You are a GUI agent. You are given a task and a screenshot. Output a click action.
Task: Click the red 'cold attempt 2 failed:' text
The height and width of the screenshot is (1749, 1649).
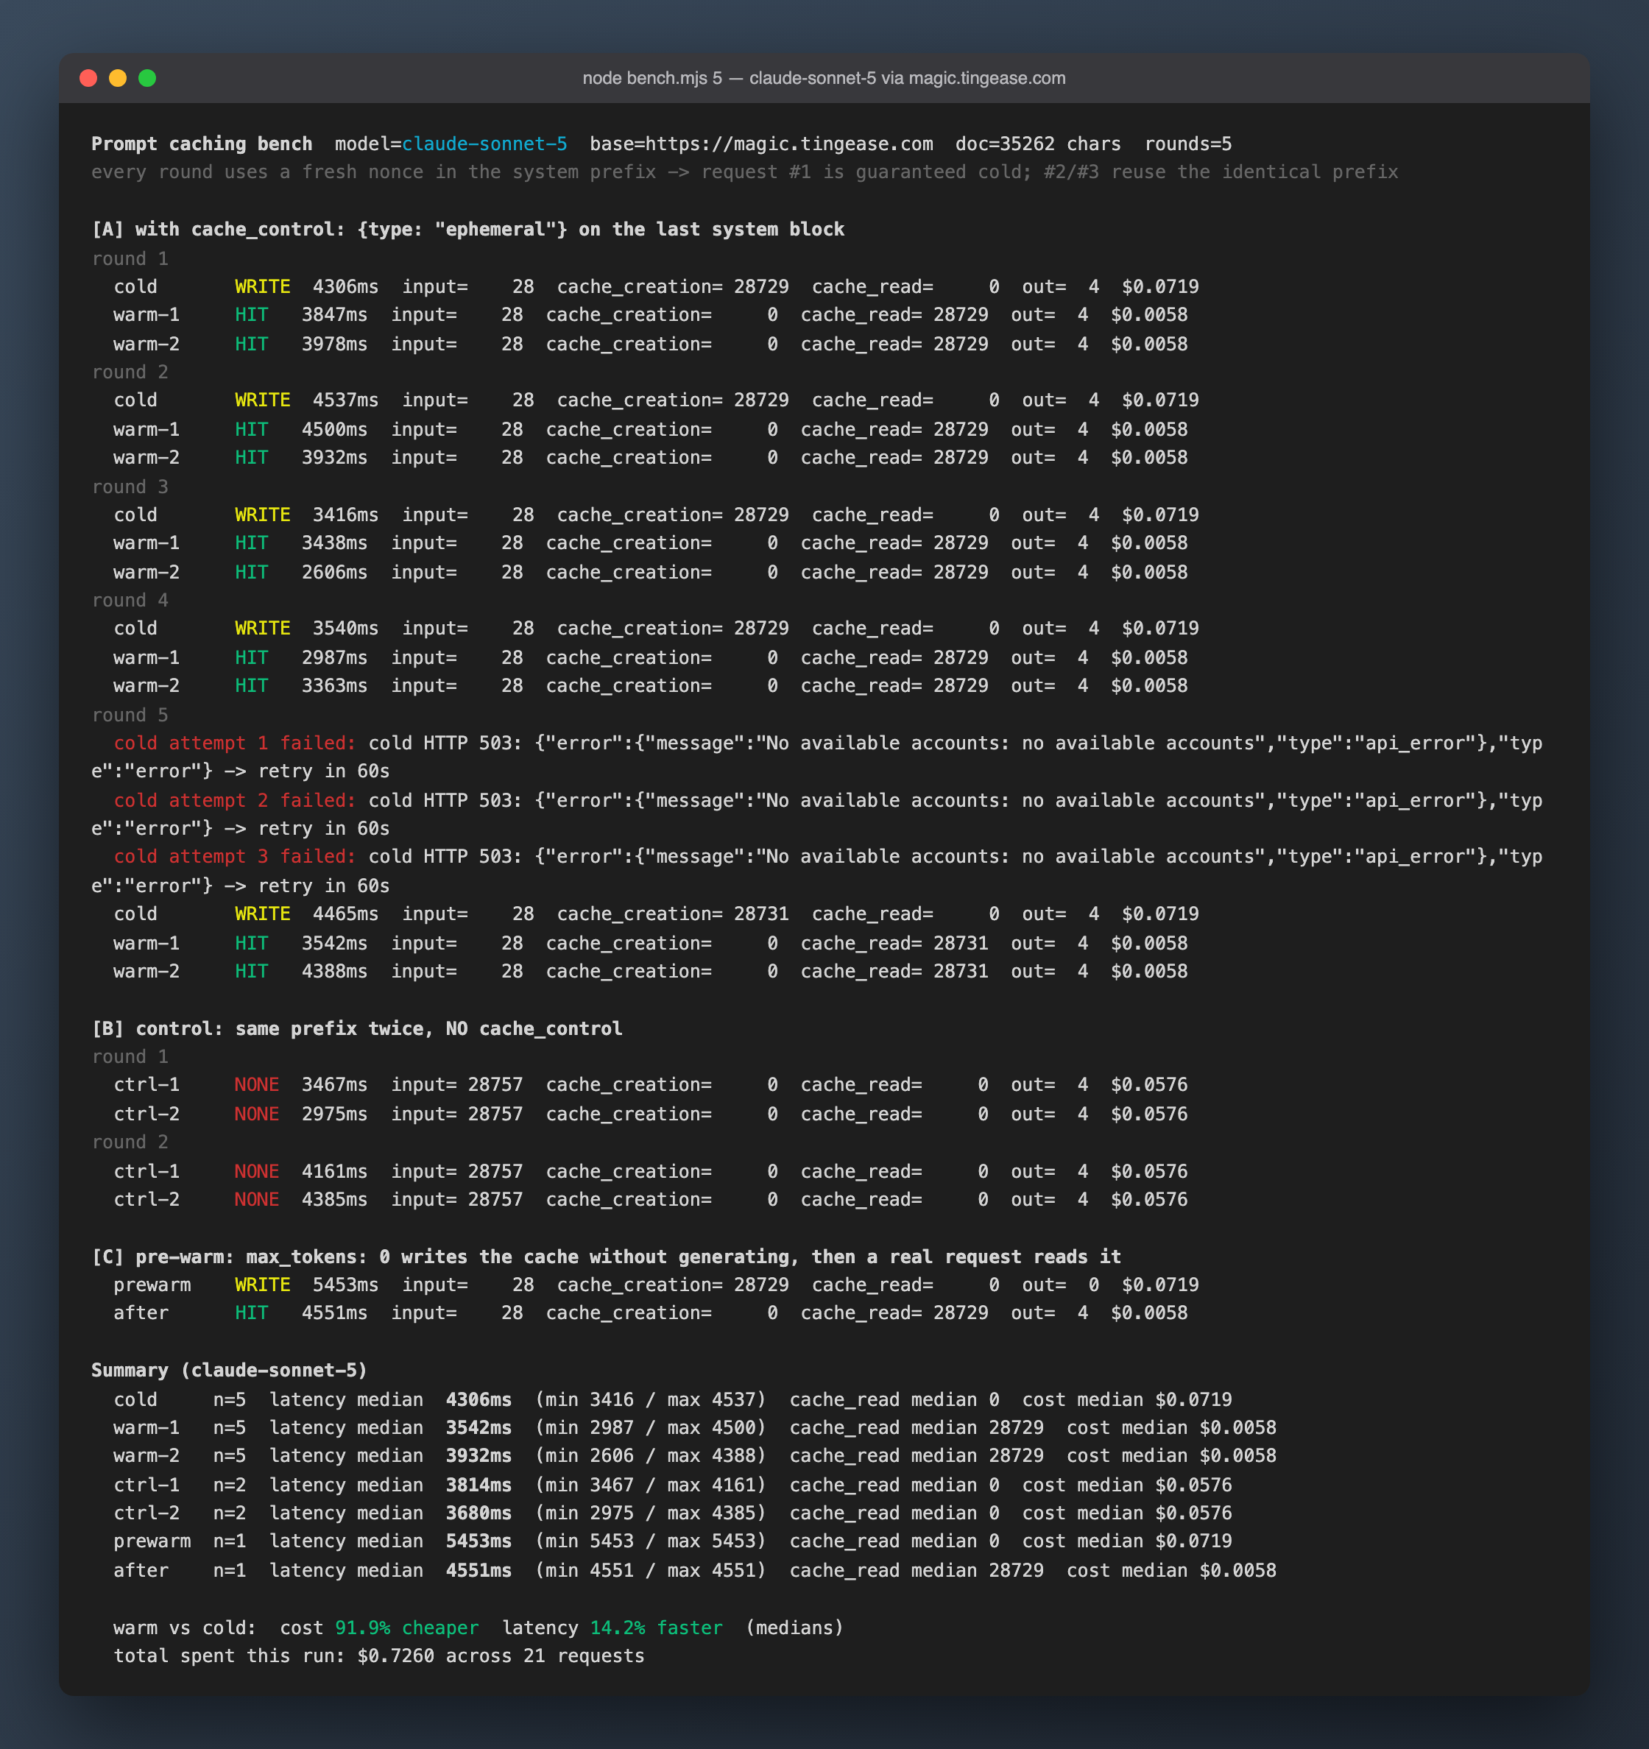coord(235,799)
